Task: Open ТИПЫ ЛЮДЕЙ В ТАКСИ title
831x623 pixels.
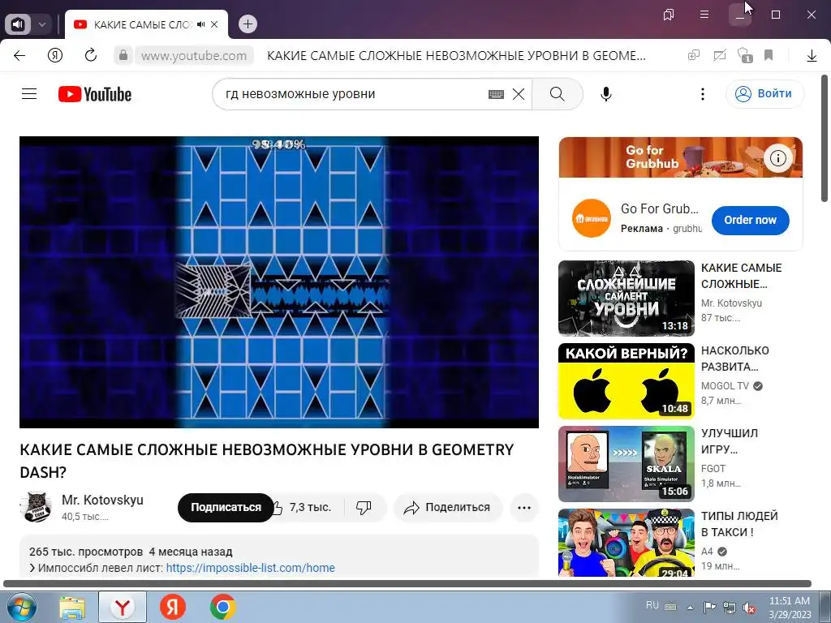Action: pyautogui.click(x=739, y=523)
